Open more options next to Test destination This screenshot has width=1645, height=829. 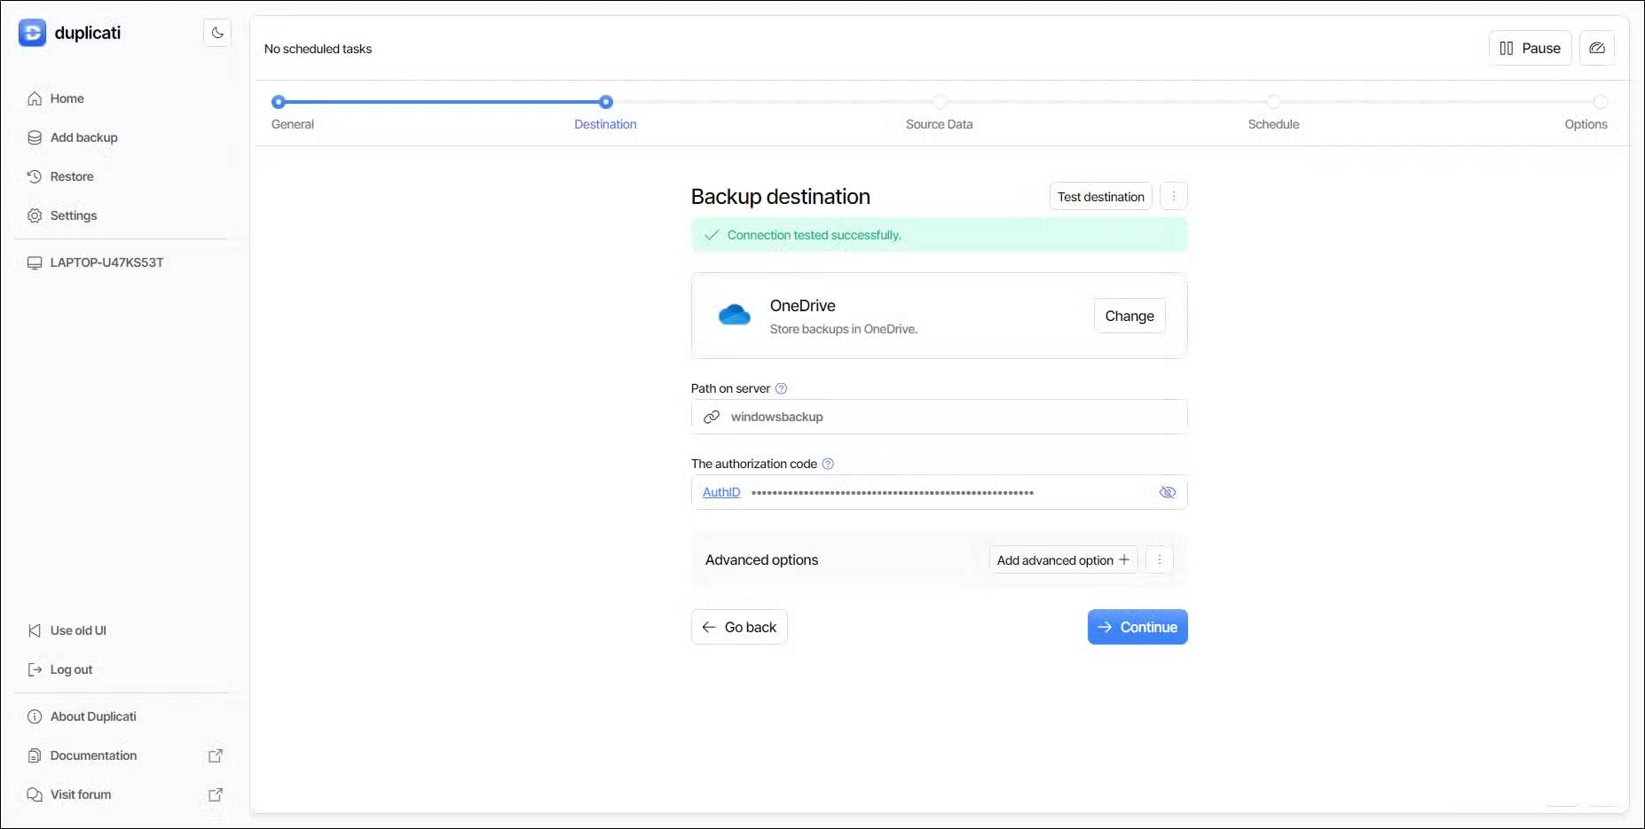tap(1173, 196)
